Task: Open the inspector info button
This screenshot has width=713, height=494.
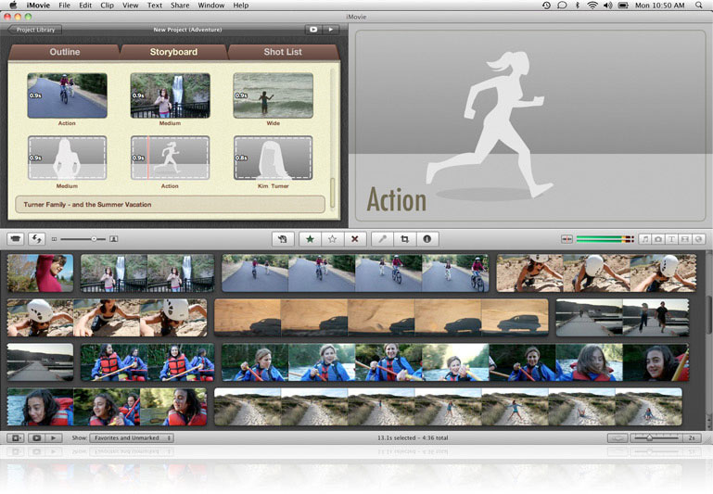Action: (x=427, y=239)
